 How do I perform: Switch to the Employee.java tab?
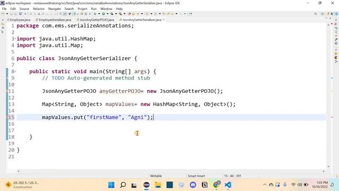[19, 20]
